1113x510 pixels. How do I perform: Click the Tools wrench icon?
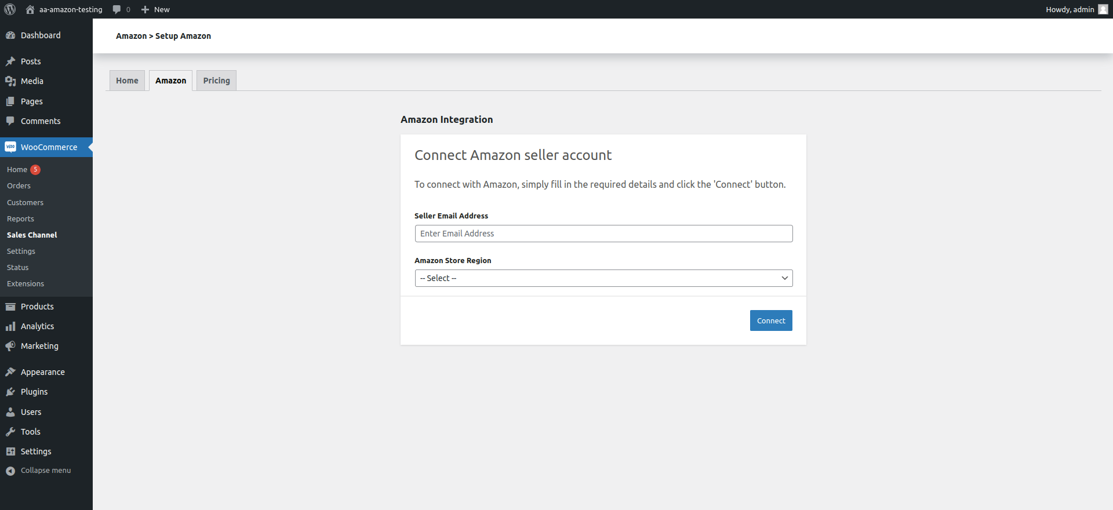coord(10,432)
